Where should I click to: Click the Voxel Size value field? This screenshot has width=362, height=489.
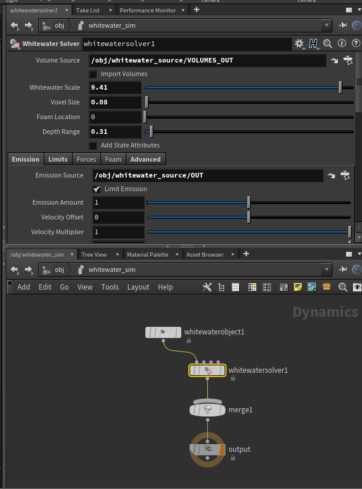point(115,102)
